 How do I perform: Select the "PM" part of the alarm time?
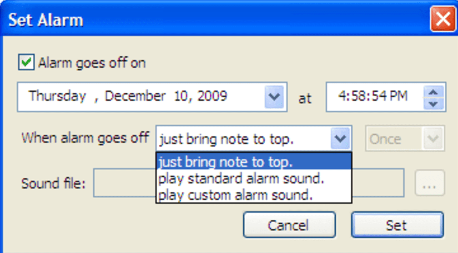398,96
